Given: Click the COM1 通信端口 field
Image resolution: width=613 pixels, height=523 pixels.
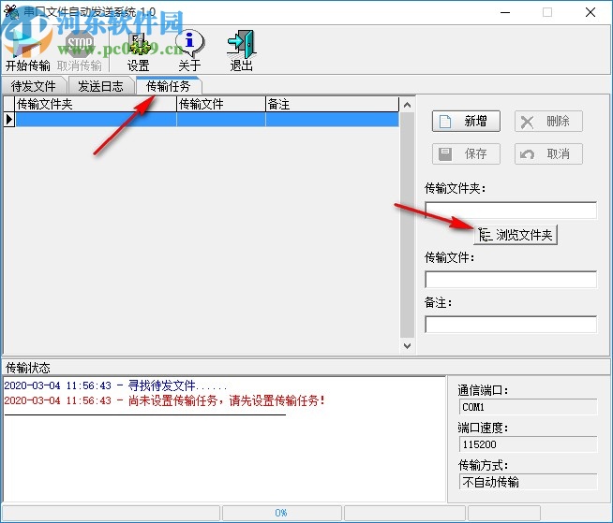Looking at the screenshot, I should (x=528, y=407).
